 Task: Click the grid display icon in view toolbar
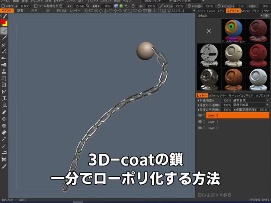(x=149, y=11)
